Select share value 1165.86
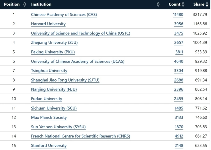Viewport: 211px width, 150px height. [x=200, y=24]
